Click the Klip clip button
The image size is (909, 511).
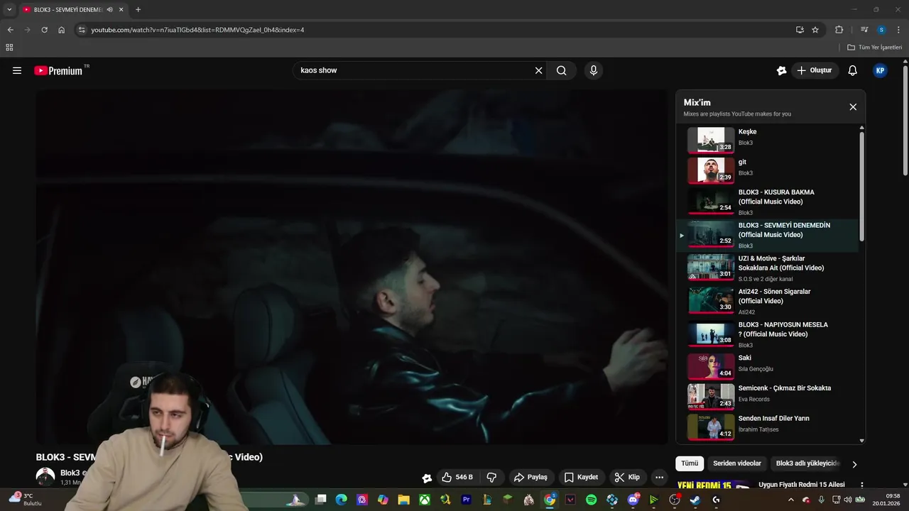[627, 478]
